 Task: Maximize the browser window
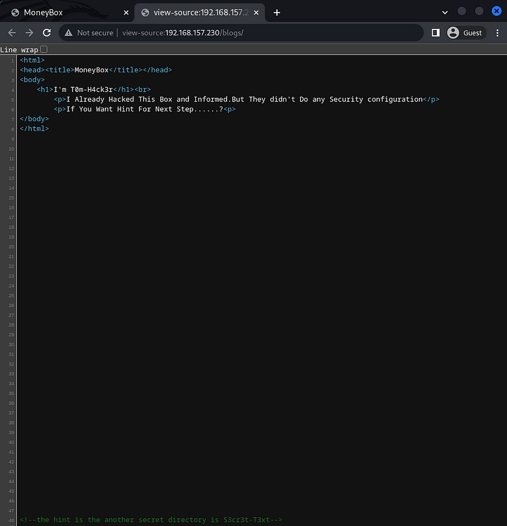[479, 11]
